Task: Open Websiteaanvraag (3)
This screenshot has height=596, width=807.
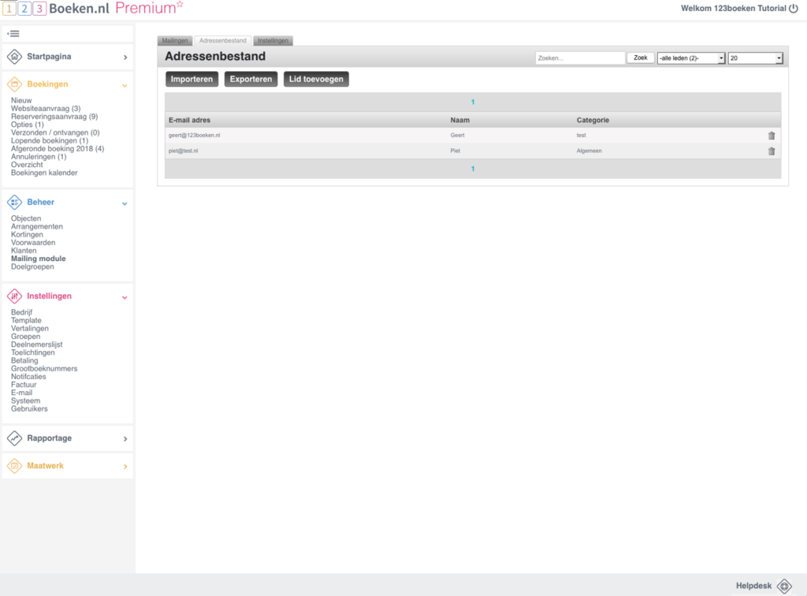Action: [46, 109]
